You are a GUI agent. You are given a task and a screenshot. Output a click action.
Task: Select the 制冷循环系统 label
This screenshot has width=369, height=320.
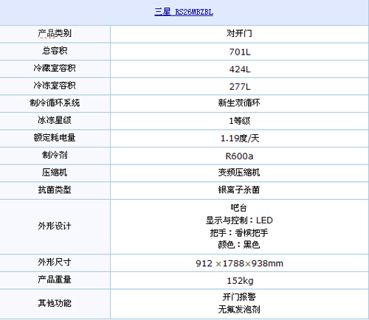pos(55,102)
